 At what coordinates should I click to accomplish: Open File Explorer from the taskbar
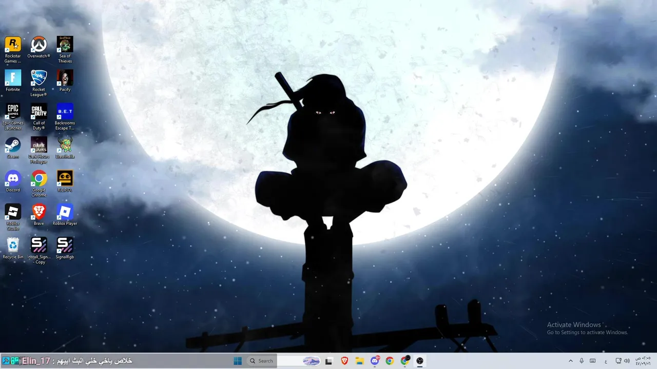click(360, 361)
